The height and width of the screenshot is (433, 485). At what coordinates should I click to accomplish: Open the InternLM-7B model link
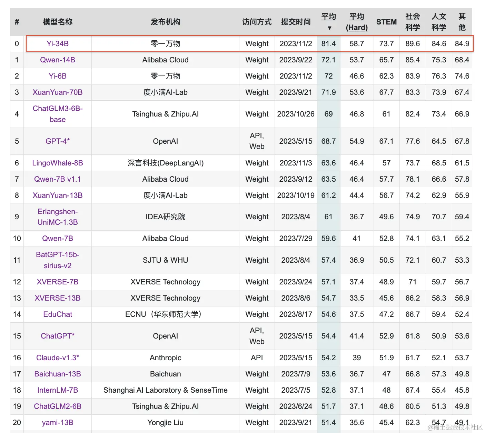(x=58, y=390)
